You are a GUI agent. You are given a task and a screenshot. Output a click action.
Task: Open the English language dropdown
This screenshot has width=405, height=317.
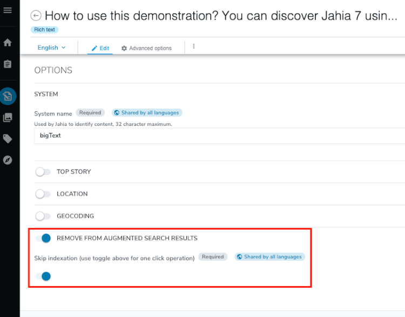click(x=51, y=48)
